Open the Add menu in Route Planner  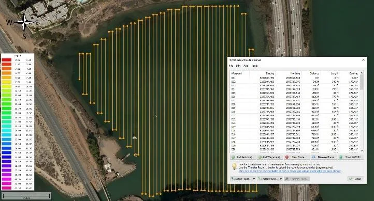246,66
